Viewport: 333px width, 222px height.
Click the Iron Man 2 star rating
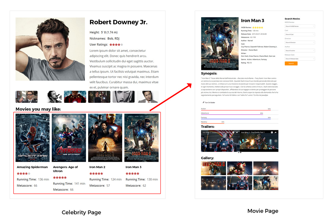[x=96, y=174]
